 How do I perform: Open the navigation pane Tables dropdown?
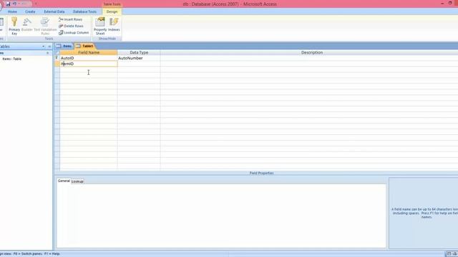43,46
